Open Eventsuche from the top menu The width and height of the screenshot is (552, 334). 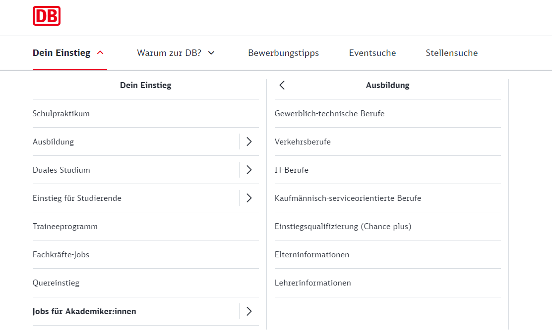point(372,52)
